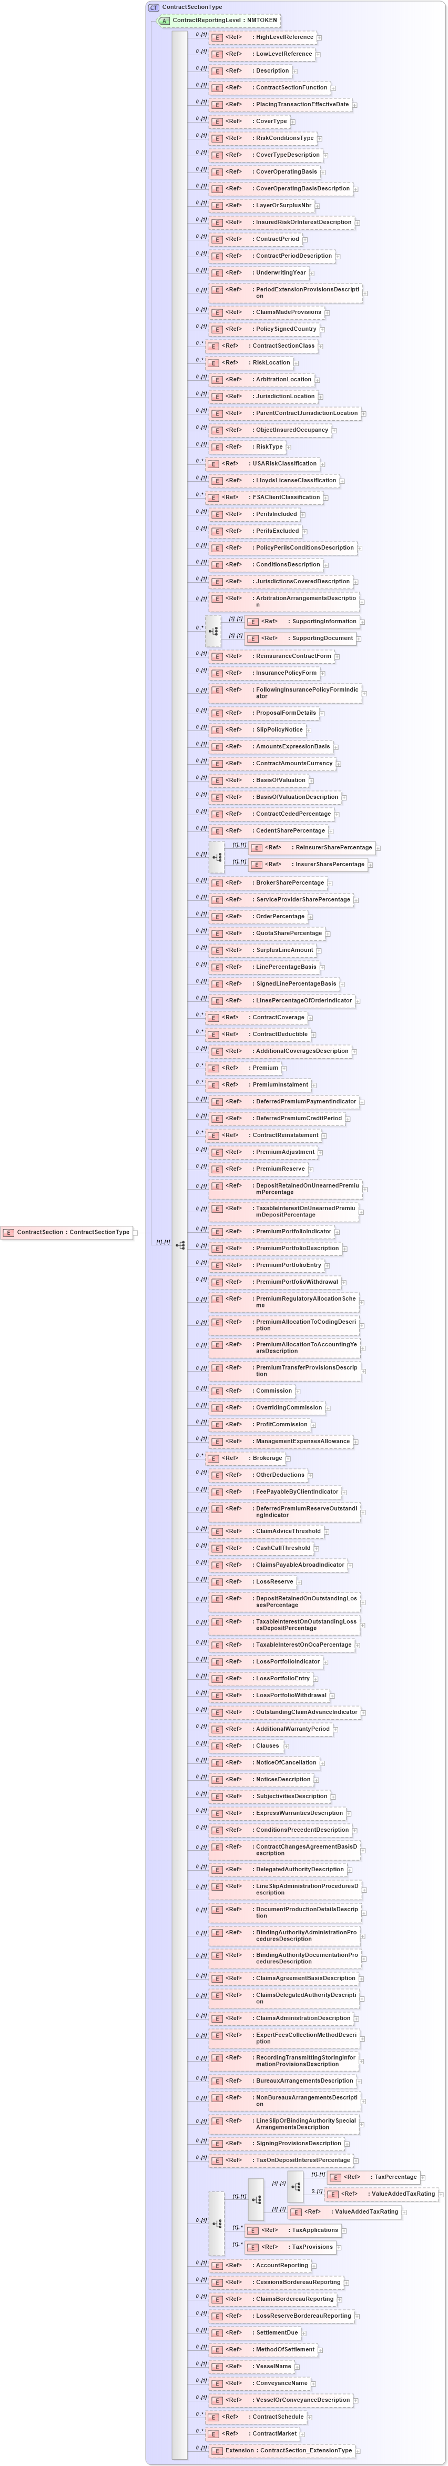Expand the TaxProvisions element
Image resolution: width=448 pixels, height=2466 pixels.
(340, 2248)
